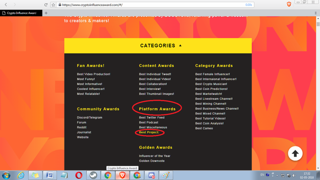Select Best Podcast category

(x=148, y=122)
